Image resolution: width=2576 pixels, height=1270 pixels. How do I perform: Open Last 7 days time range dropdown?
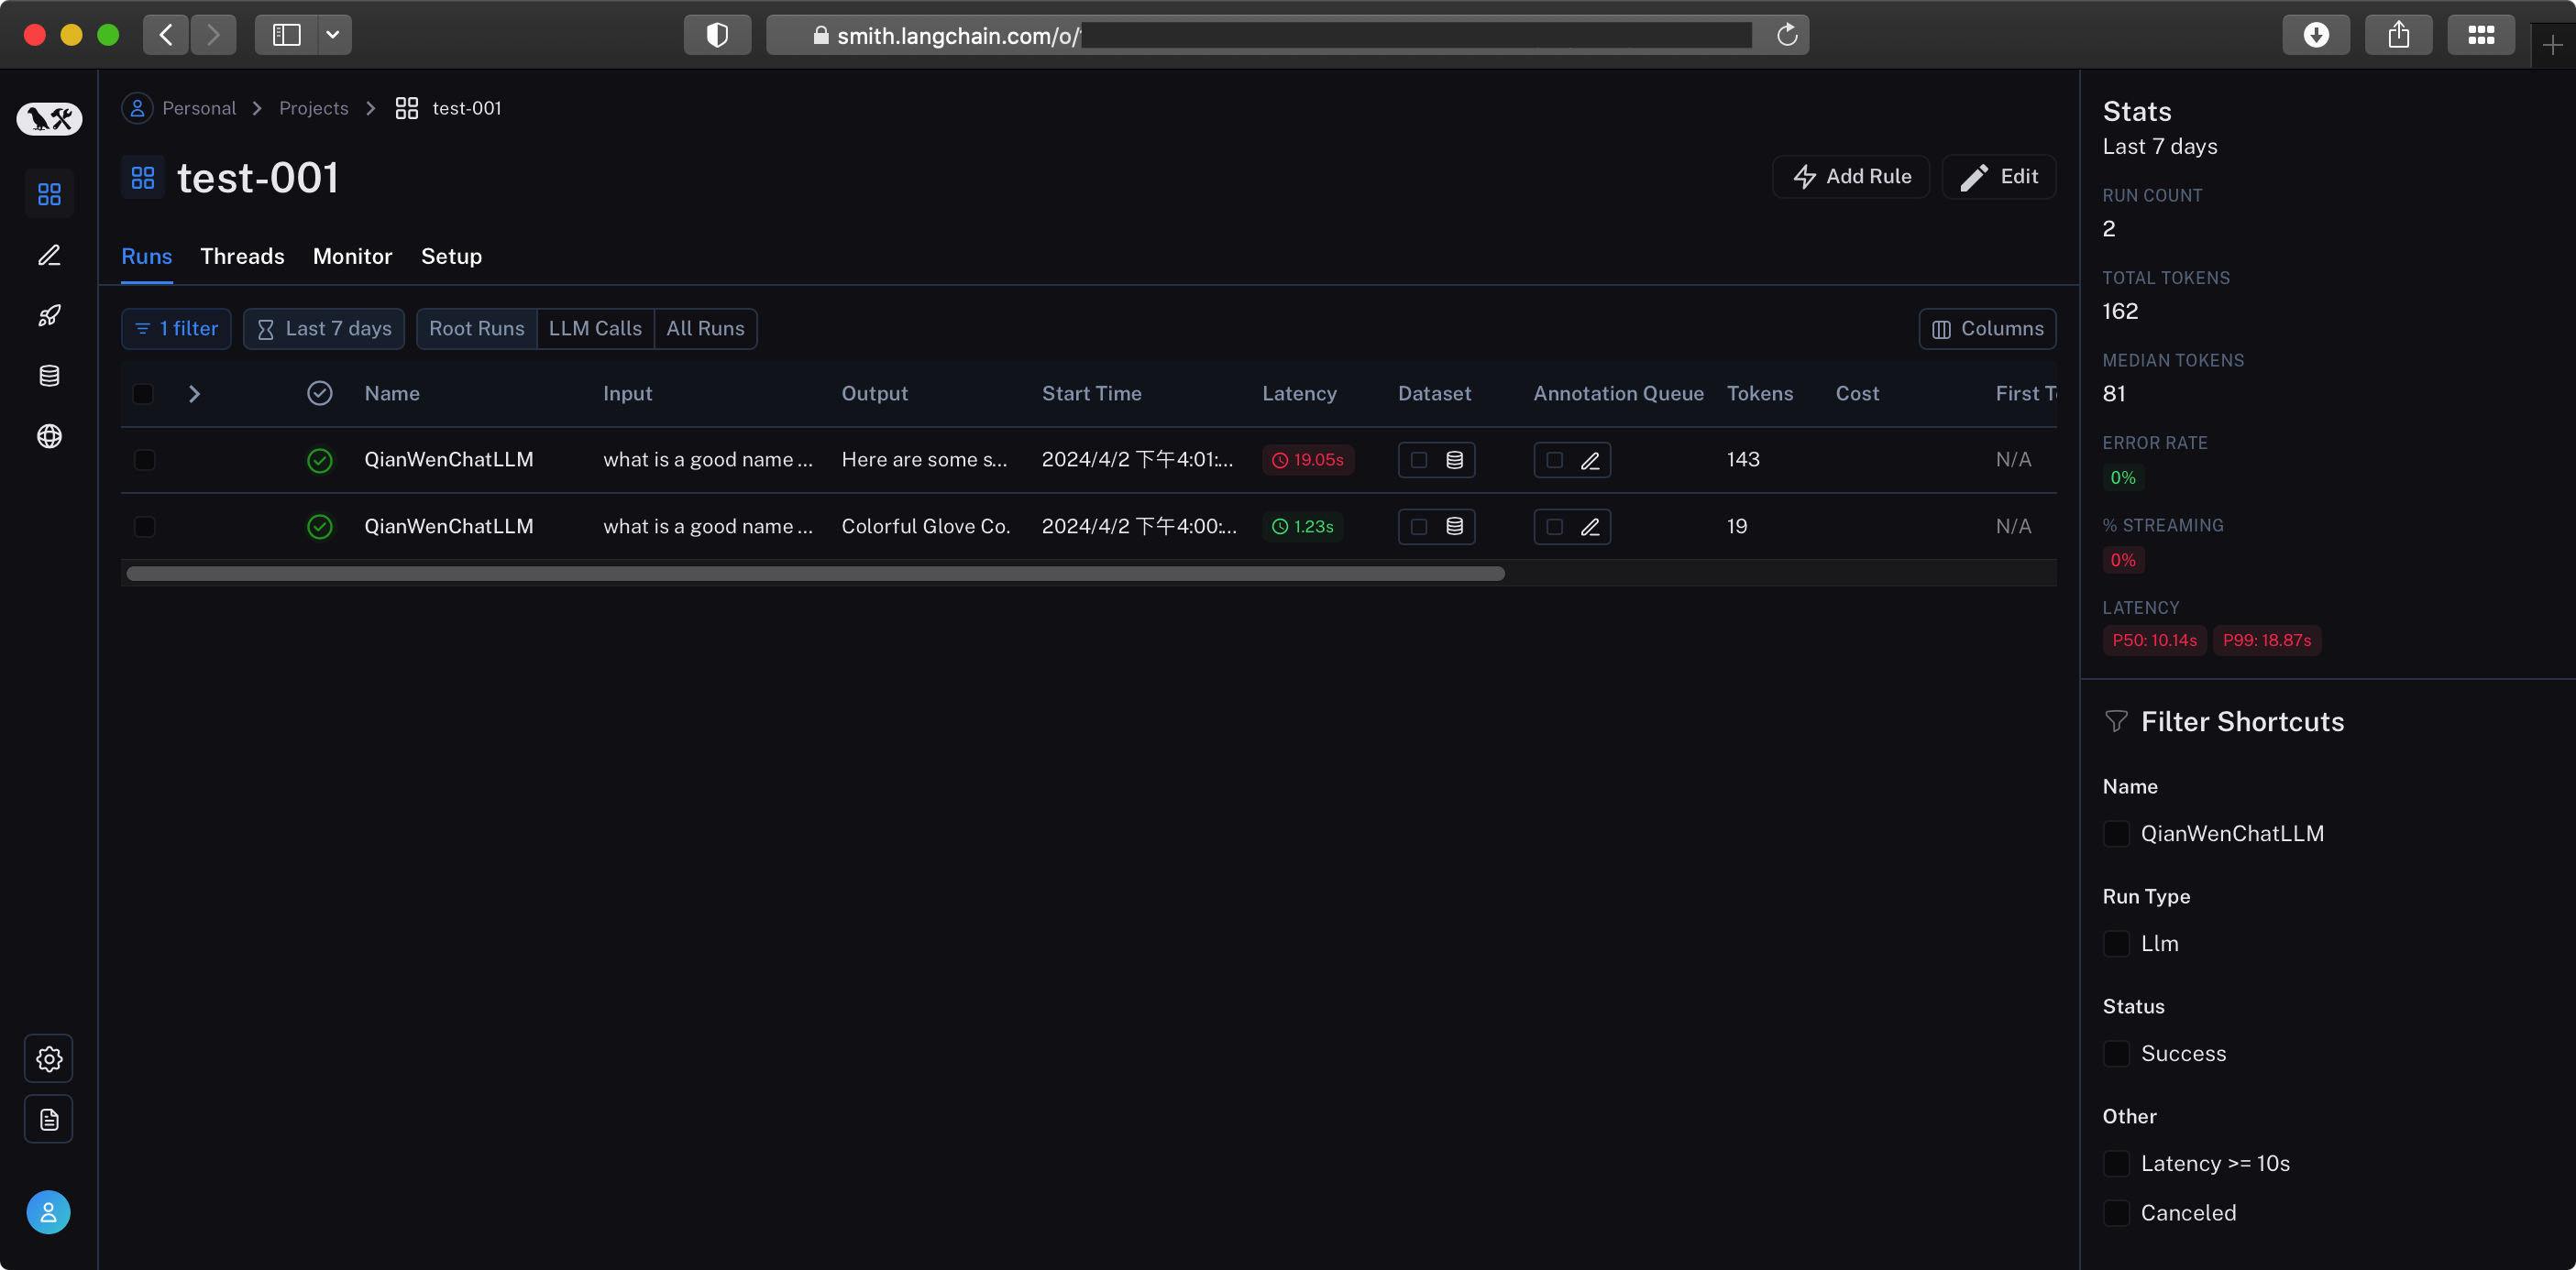pos(324,329)
